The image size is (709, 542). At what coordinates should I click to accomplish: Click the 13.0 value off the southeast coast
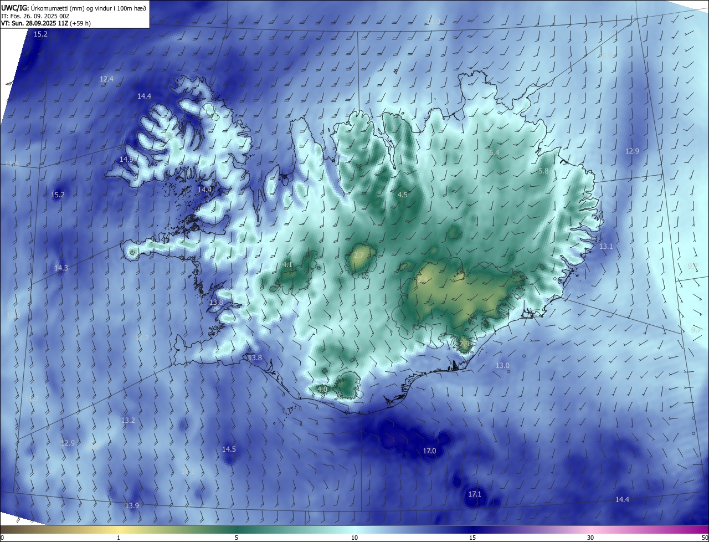[x=502, y=366]
